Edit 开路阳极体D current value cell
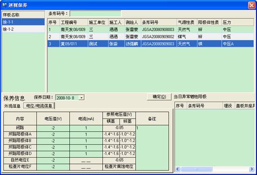 [x=86, y=154]
